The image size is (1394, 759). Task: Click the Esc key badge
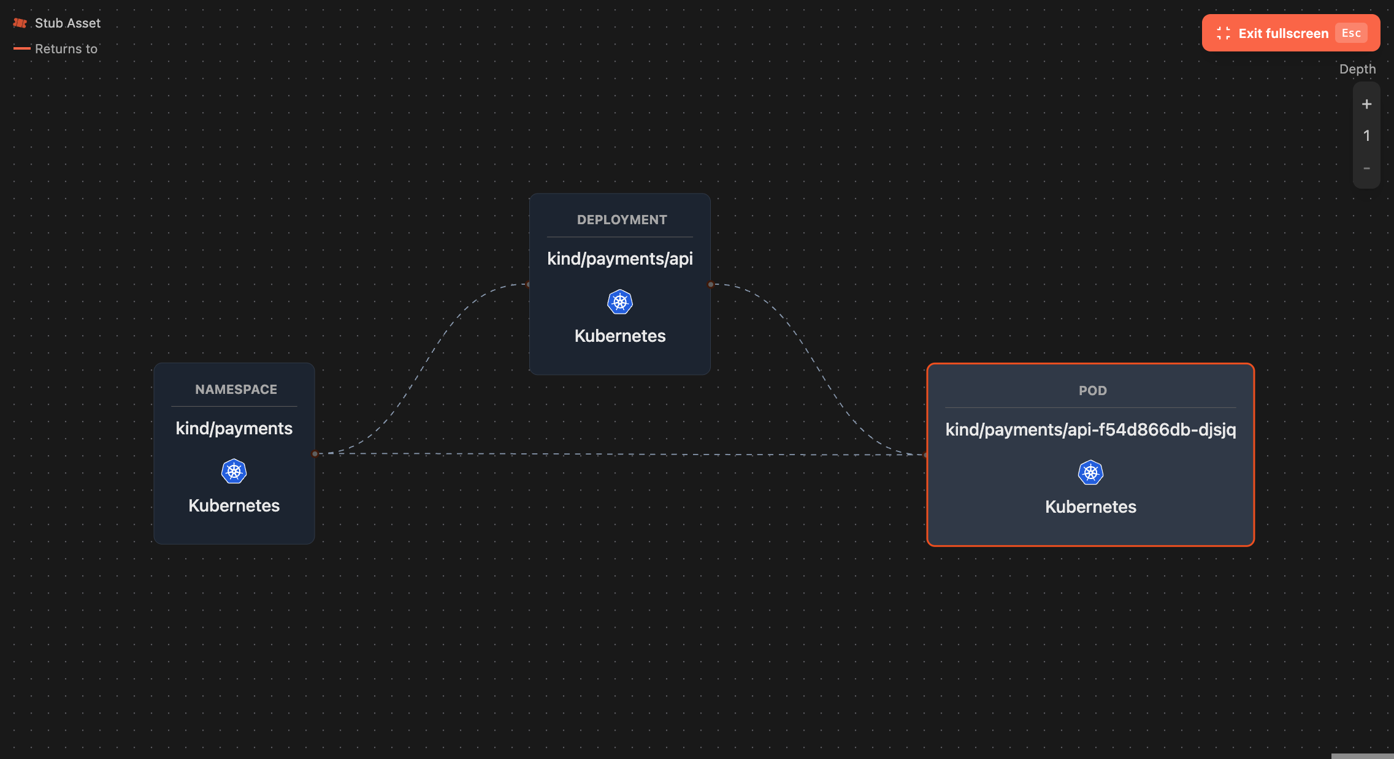(x=1351, y=33)
